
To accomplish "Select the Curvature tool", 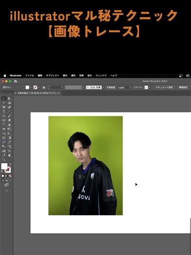I will click(x=9, y=107).
